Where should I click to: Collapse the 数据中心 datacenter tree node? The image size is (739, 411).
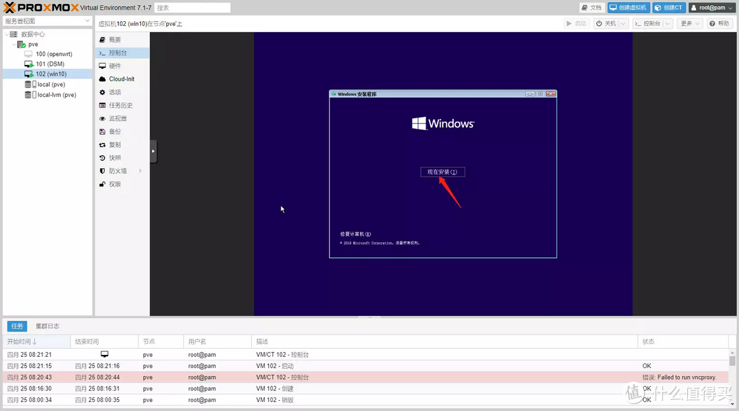pyautogui.click(x=6, y=34)
